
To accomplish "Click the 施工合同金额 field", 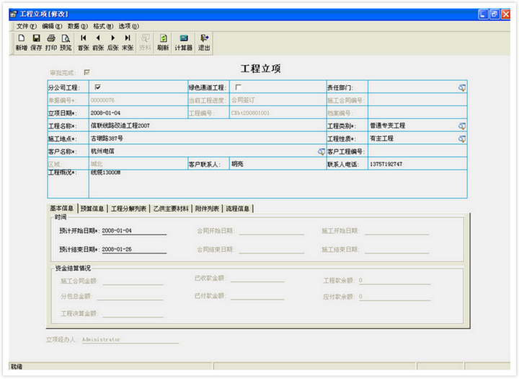I will [x=133, y=281].
